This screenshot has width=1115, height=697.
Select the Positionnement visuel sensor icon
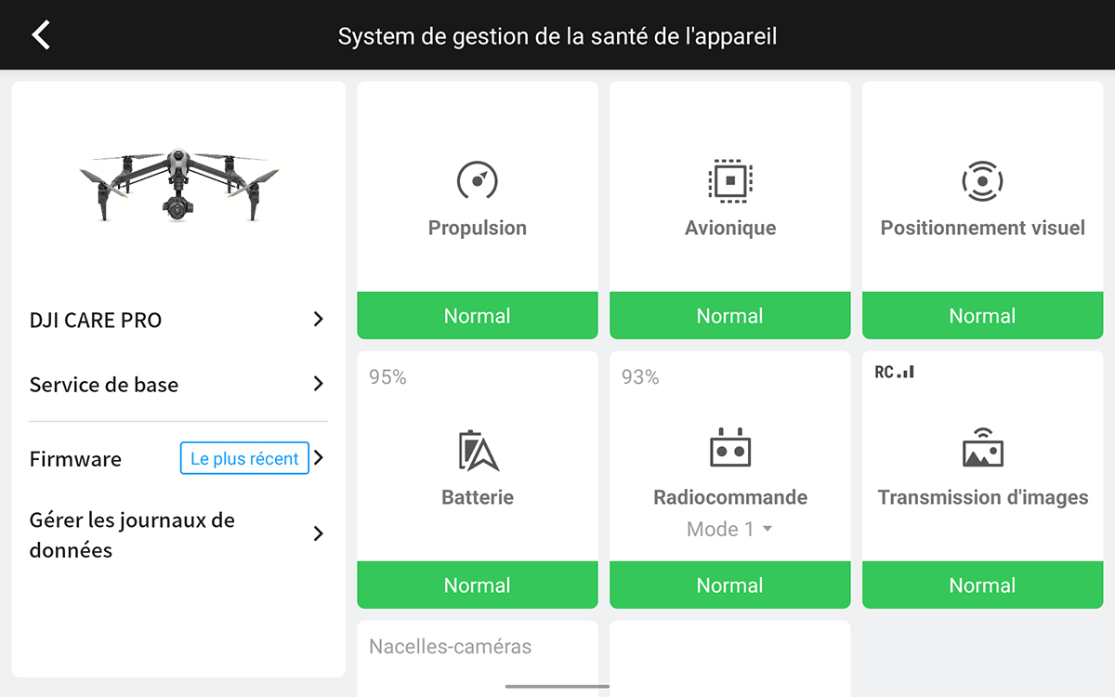(982, 179)
